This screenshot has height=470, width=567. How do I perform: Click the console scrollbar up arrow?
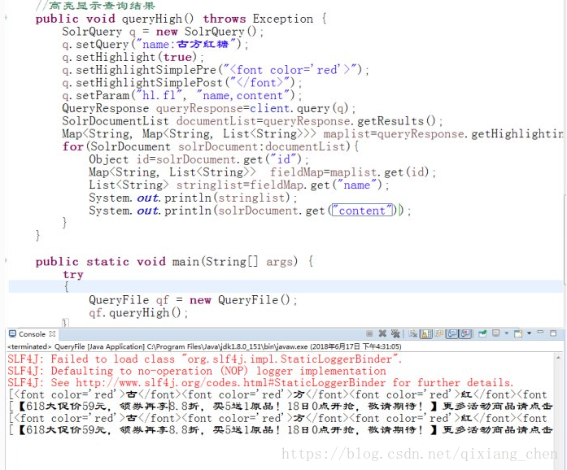(x=559, y=357)
